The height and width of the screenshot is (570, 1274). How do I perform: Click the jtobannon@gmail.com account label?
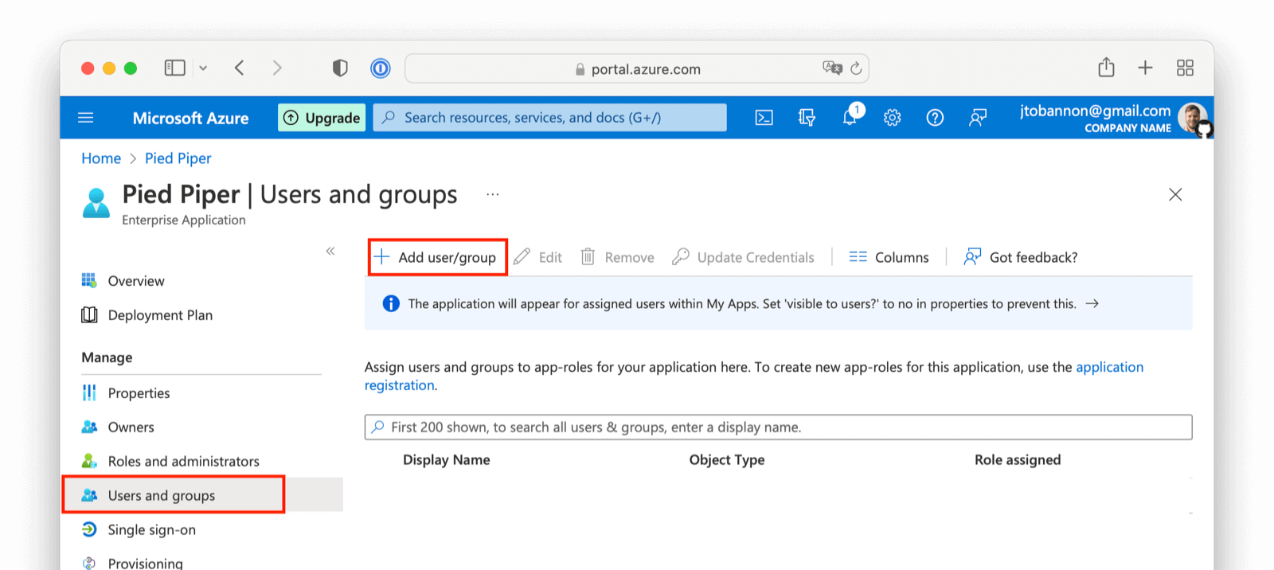click(x=1096, y=111)
